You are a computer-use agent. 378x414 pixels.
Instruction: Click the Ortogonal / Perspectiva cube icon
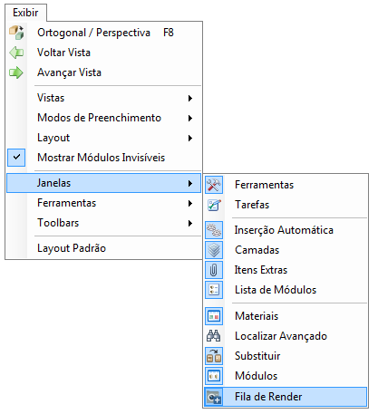click(x=16, y=33)
